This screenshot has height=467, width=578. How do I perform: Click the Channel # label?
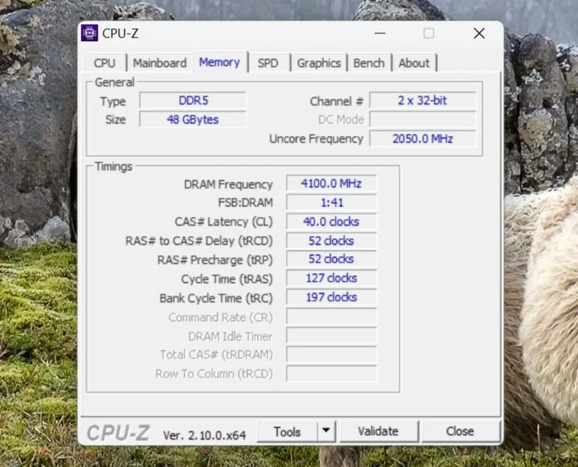[x=337, y=101]
